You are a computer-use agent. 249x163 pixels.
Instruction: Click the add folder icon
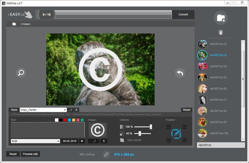[x=221, y=18]
